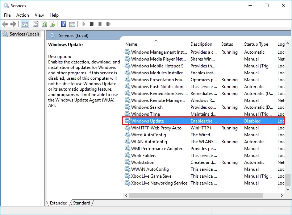292x215 pixels.
Task: Sort by Name column header
Action: pos(156,44)
